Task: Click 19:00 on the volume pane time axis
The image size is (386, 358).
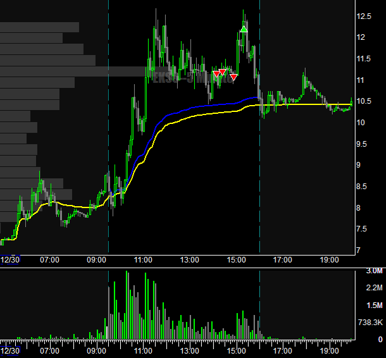Action: click(x=330, y=350)
